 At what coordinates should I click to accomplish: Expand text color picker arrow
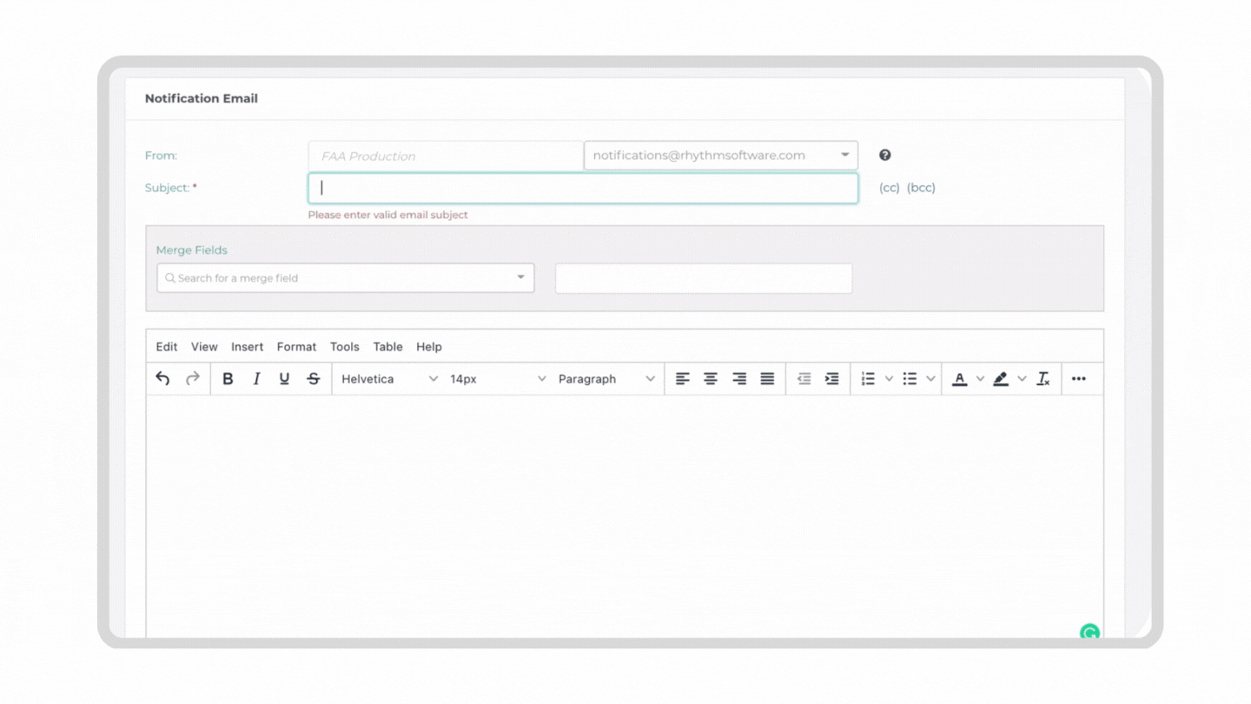980,379
